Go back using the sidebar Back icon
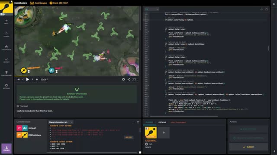The height and width of the screenshot is (155, 277). click(x=6, y=22)
